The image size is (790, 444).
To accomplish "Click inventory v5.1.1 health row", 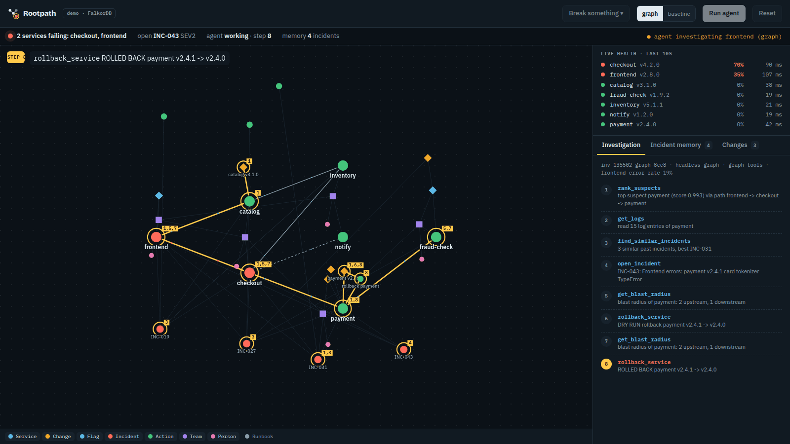I will pyautogui.click(x=691, y=105).
